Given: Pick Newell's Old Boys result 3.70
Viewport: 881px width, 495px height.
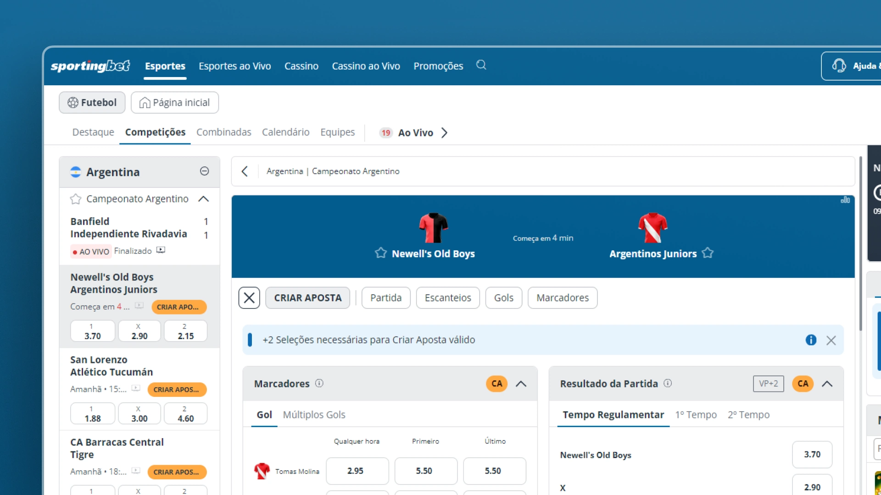Looking at the screenshot, I should tap(812, 454).
